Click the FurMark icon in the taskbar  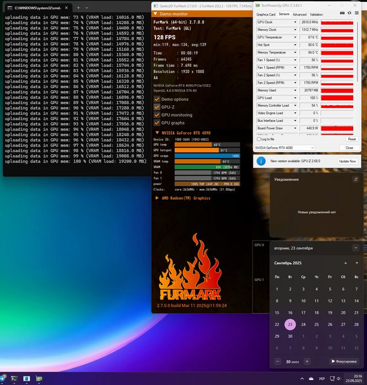(x=26, y=378)
